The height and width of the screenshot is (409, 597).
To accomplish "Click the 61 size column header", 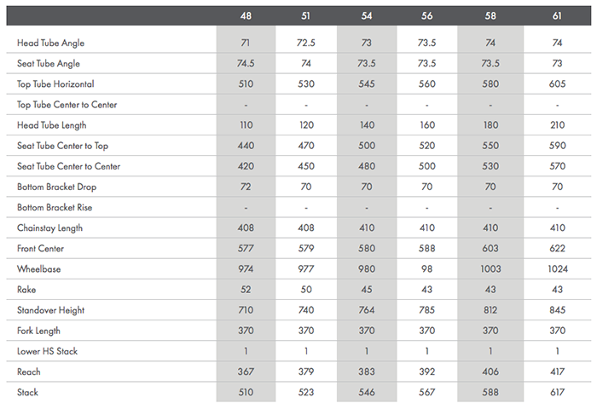I will click(x=557, y=15).
